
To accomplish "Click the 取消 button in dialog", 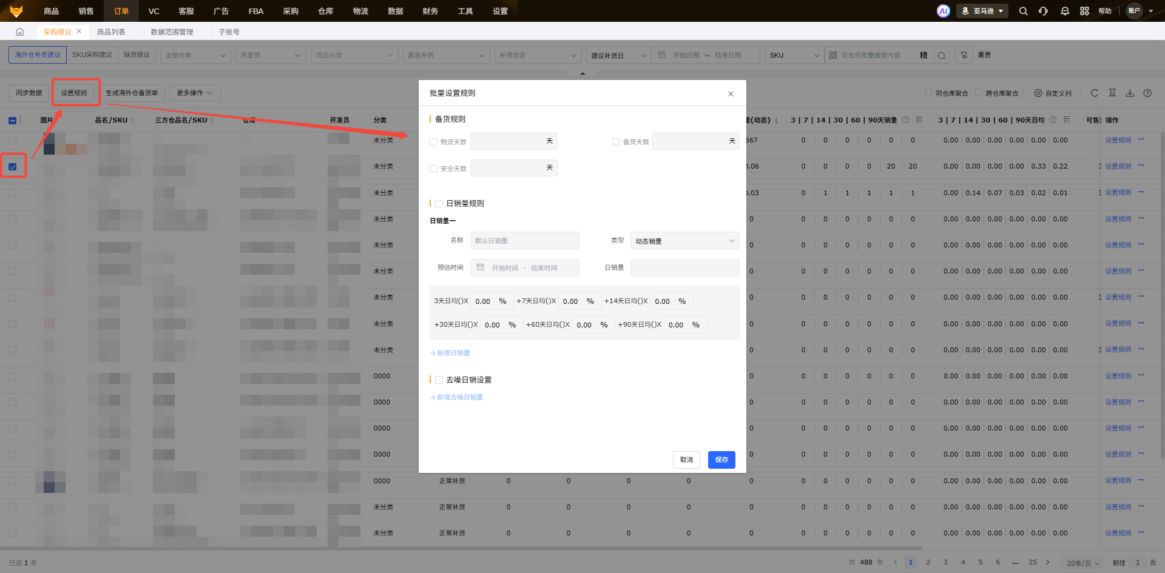I will pos(686,460).
